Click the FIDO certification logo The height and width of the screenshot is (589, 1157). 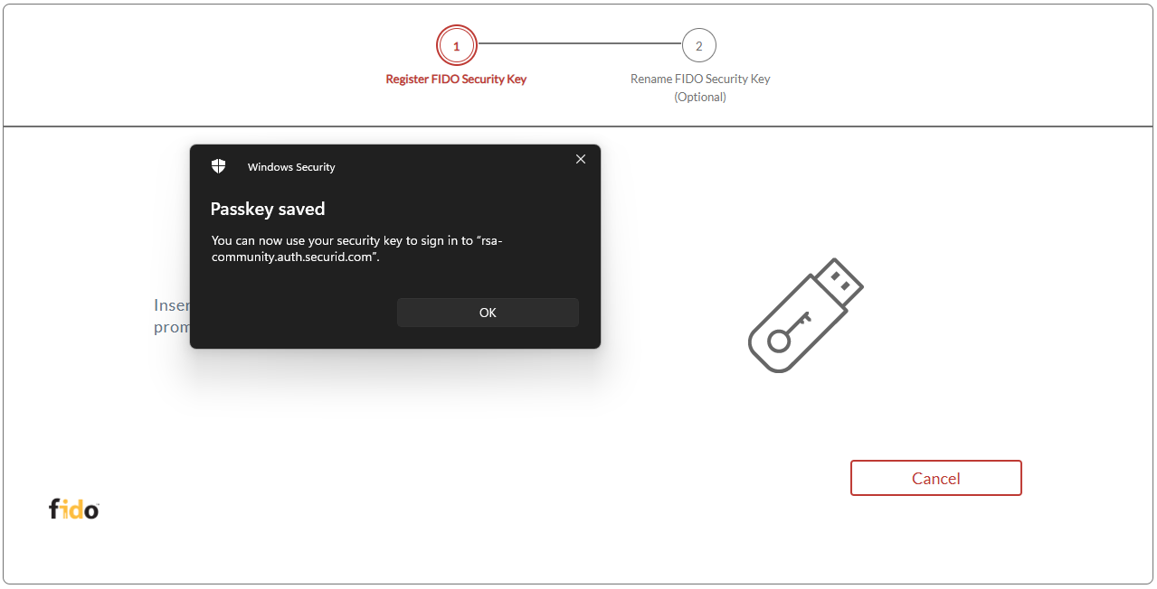click(x=71, y=509)
